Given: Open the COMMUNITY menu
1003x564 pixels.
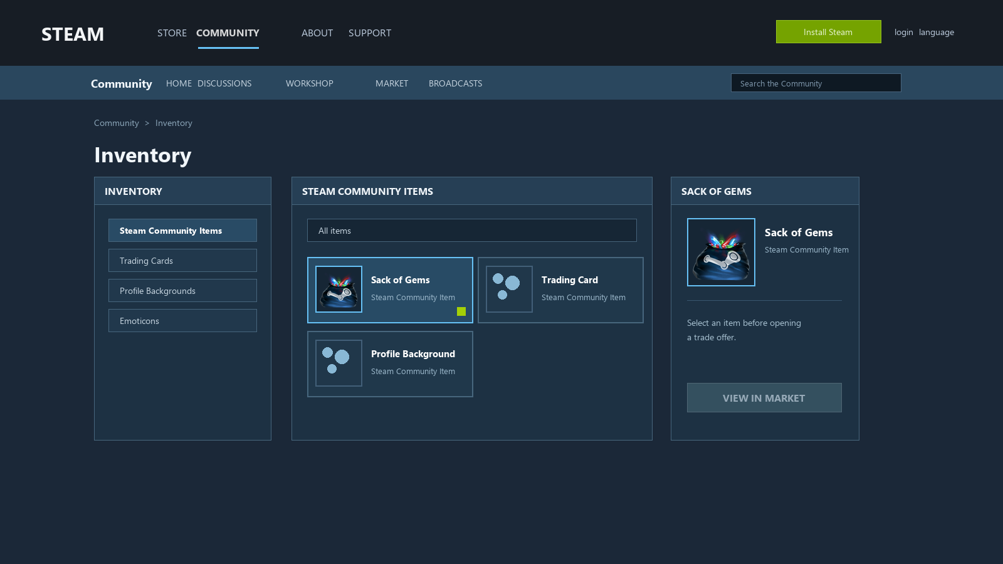Looking at the screenshot, I should [x=228, y=33].
